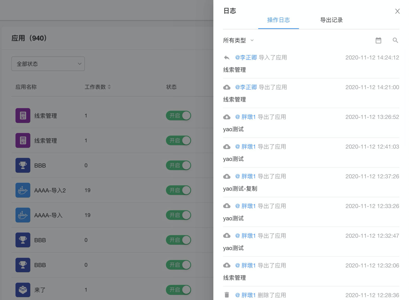Close the 日志 panel with X icon
This screenshot has height=300, width=409.
[397, 11]
